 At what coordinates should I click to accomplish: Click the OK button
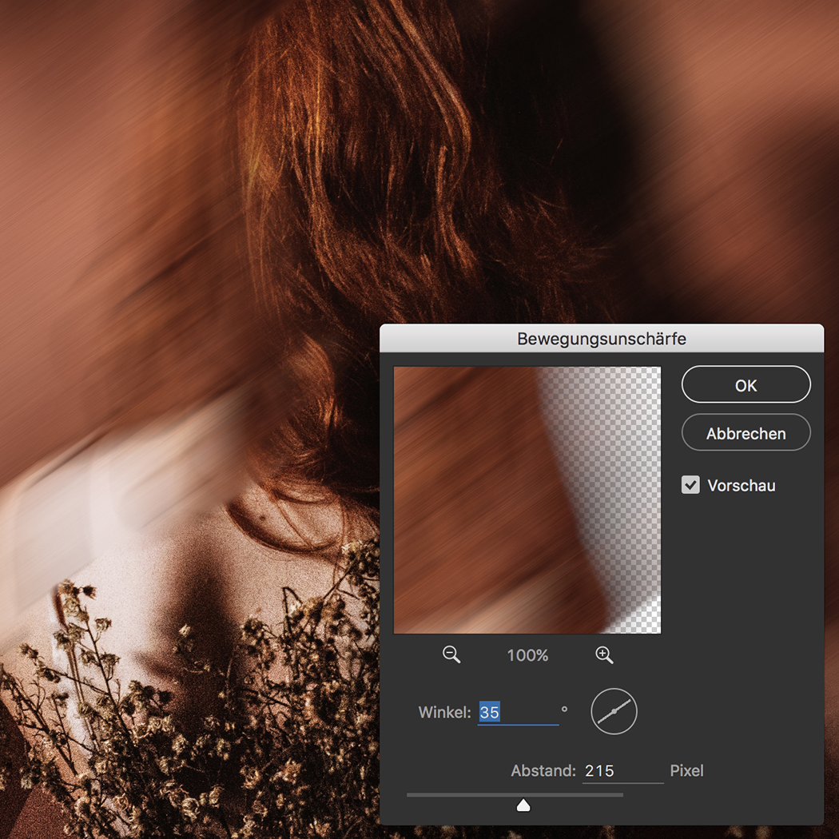(x=746, y=384)
